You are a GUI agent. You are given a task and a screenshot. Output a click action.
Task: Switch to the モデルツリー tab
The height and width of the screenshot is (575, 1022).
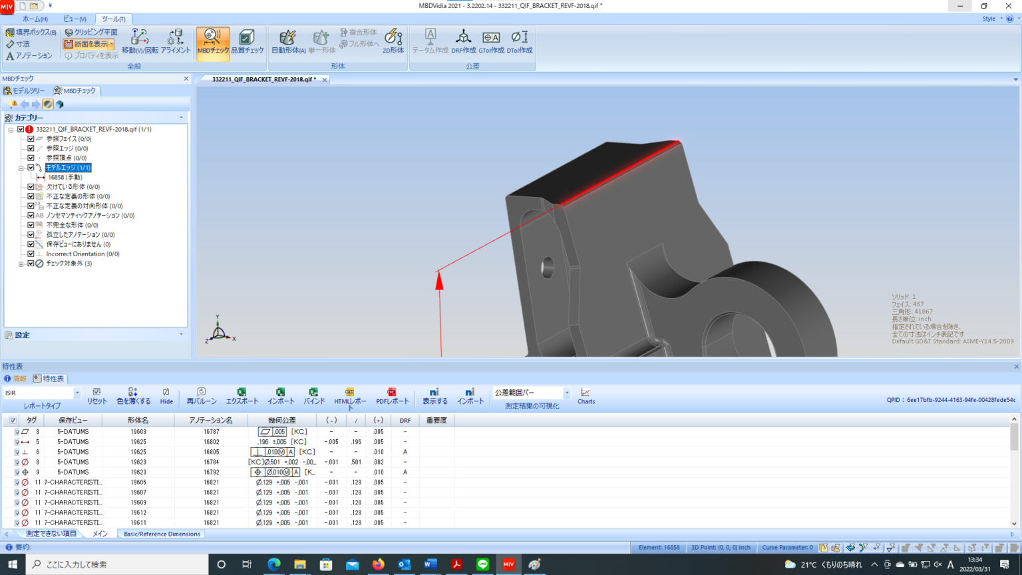click(x=25, y=91)
